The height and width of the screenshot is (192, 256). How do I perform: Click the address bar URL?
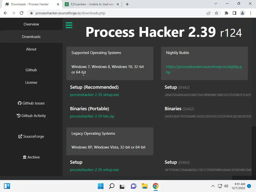(x=70, y=13)
